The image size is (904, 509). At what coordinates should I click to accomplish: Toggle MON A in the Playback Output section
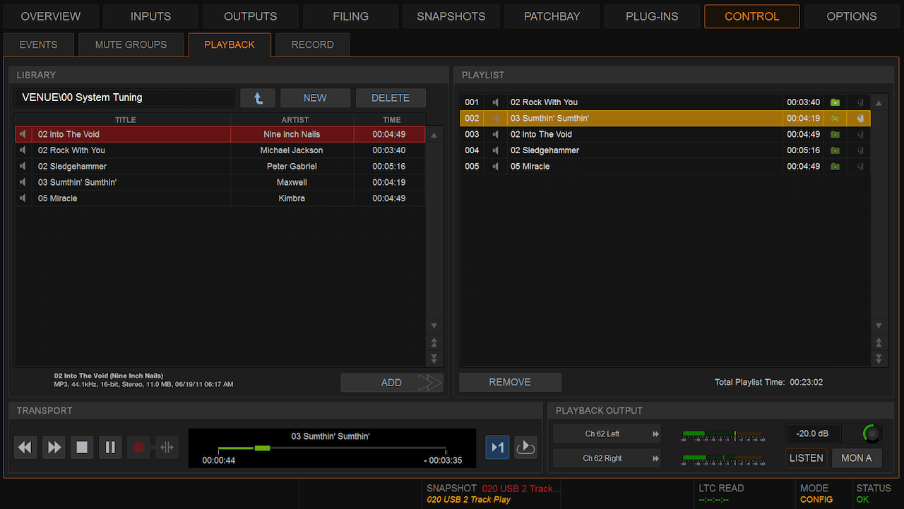(857, 457)
